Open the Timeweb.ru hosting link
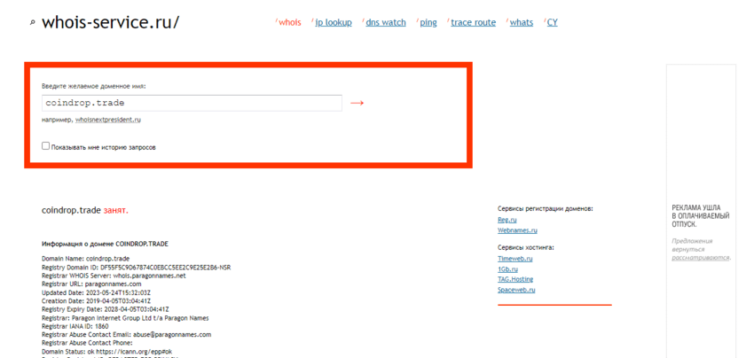Viewport: 754px width, 358px height. tap(514, 259)
